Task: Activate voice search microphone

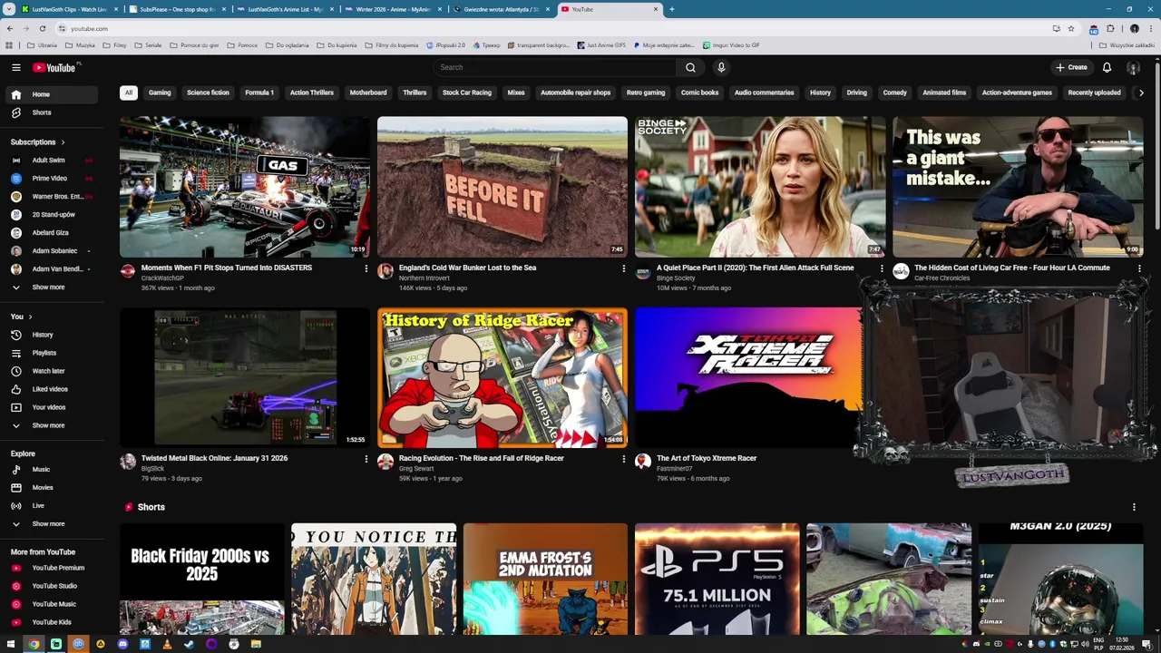Action: click(x=721, y=67)
